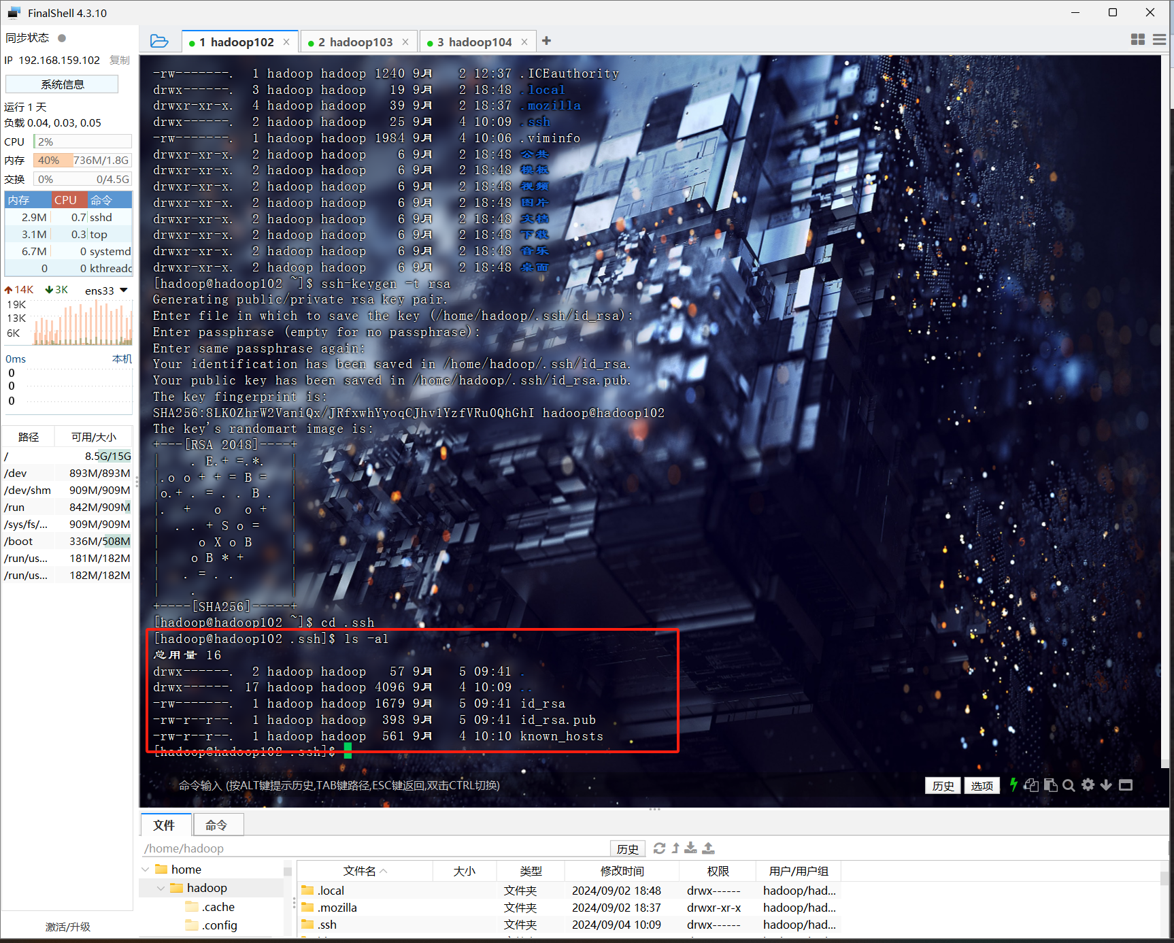Collapse the hadoop tree node
The width and height of the screenshot is (1174, 943).
(161, 888)
